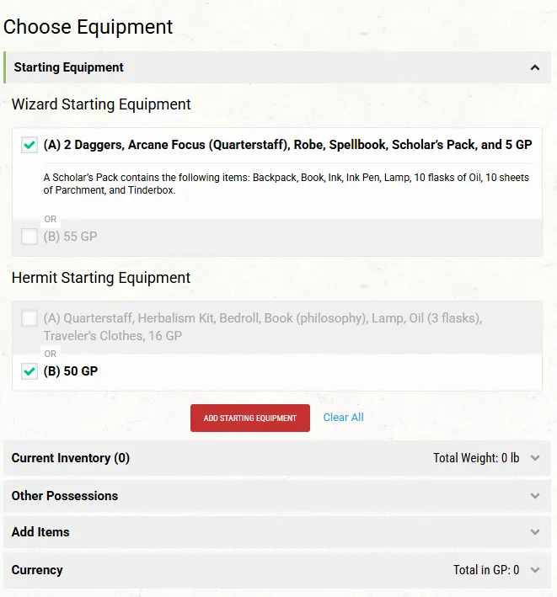
Task: Click the Add Starting Equipment button
Action: click(x=250, y=418)
